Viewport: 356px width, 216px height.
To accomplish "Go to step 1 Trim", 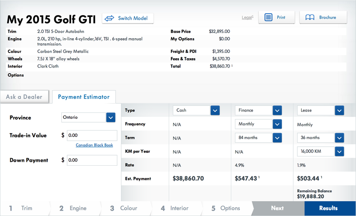I will 24,208.
